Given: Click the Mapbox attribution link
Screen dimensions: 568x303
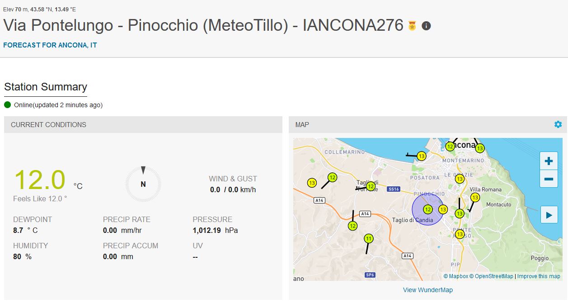Looking at the screenshot, I should 456,276.
